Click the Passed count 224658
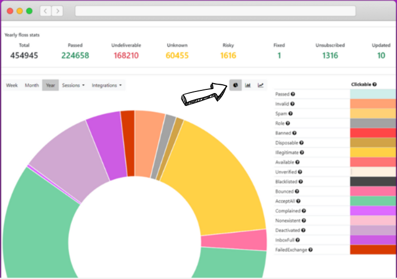 pyautogui.click(x=75, y=55)
